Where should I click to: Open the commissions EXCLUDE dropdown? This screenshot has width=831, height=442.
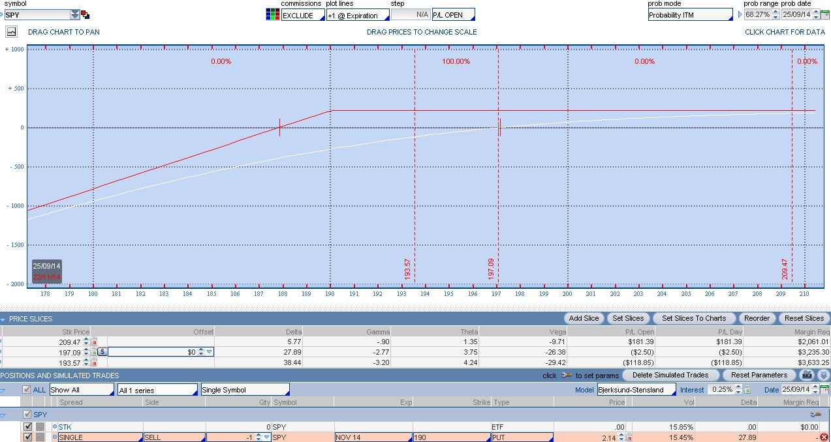303,15
